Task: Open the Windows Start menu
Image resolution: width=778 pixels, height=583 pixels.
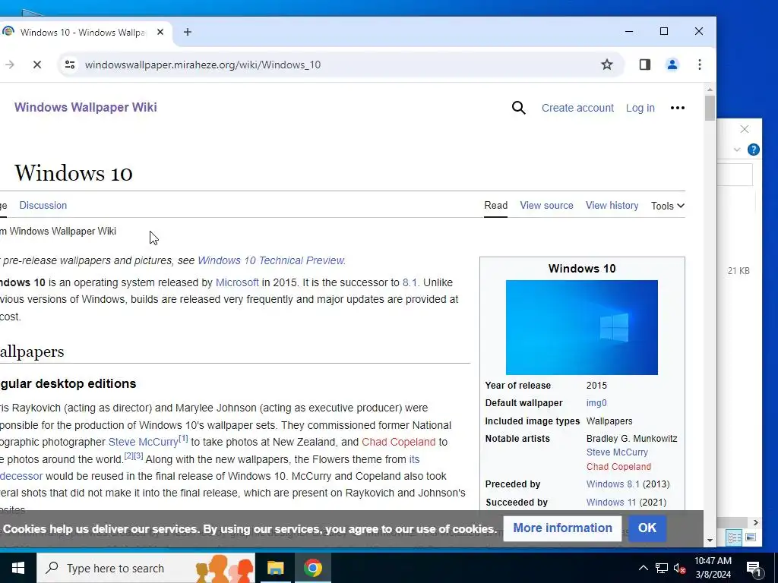Action: [18, 568]
